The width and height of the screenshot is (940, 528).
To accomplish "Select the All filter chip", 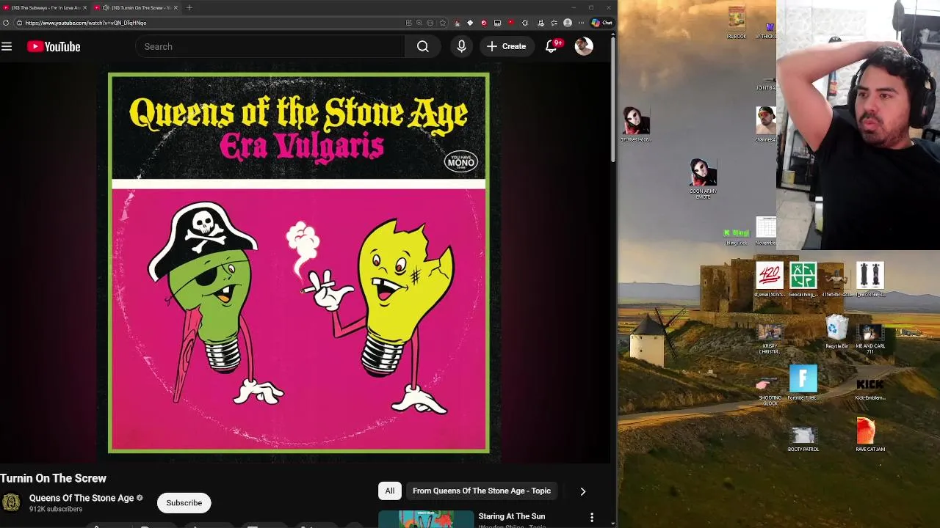I will coord(390,491).
